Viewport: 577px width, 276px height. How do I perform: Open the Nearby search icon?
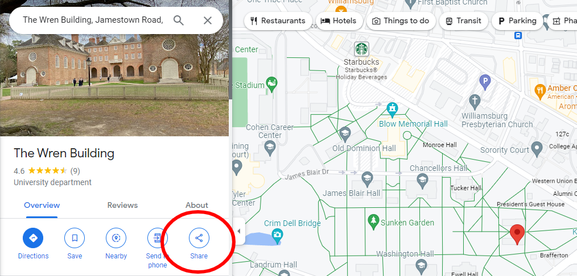[116, 238]
